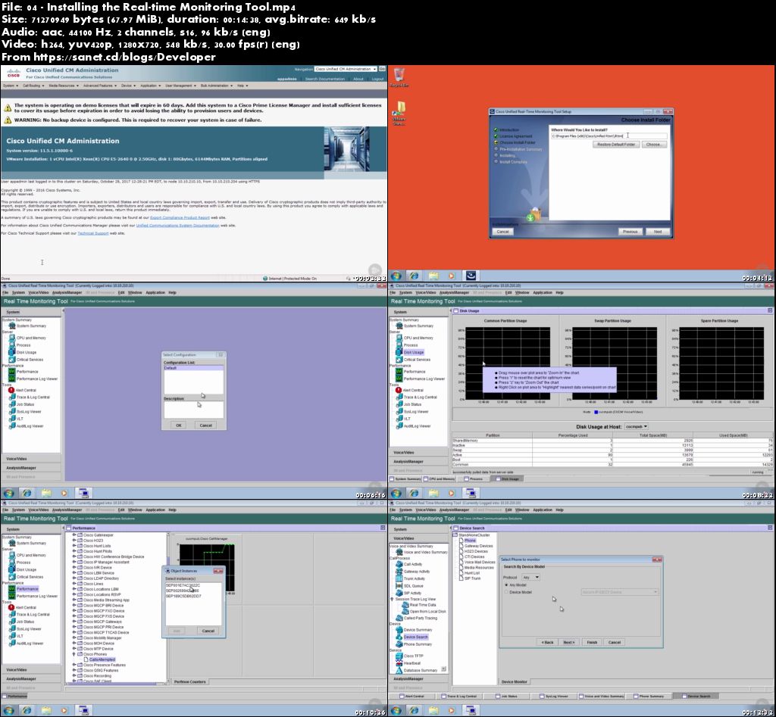Open Alert Central icon in Disk Usage frame

[x=399, y=390]
